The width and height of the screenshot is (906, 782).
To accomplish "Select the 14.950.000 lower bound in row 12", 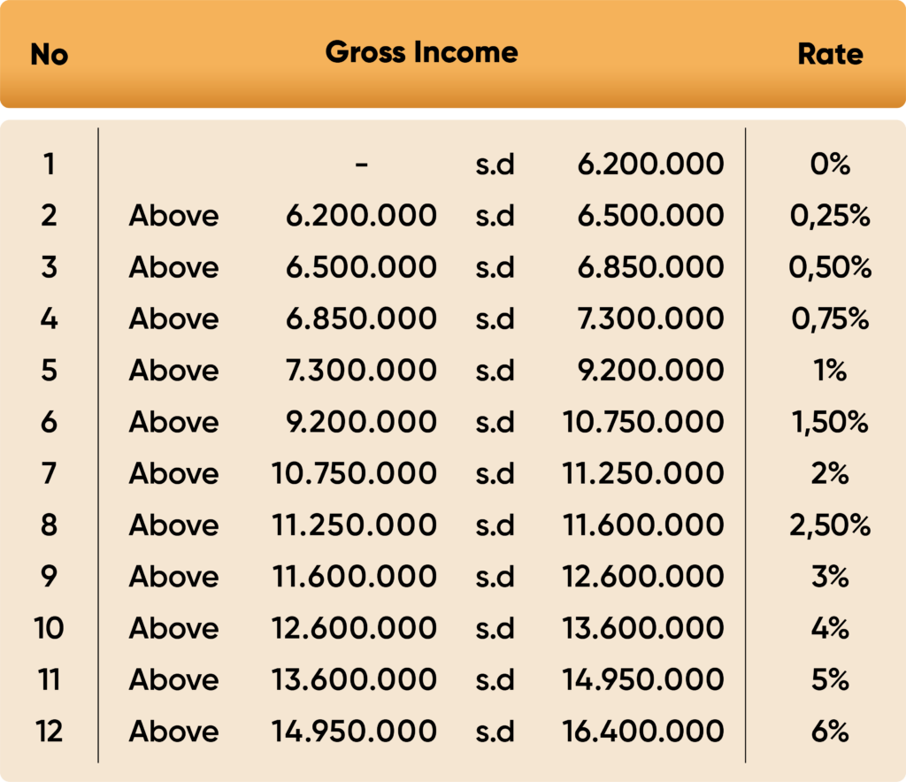I will pyautogui.click(x=354, y=732).
